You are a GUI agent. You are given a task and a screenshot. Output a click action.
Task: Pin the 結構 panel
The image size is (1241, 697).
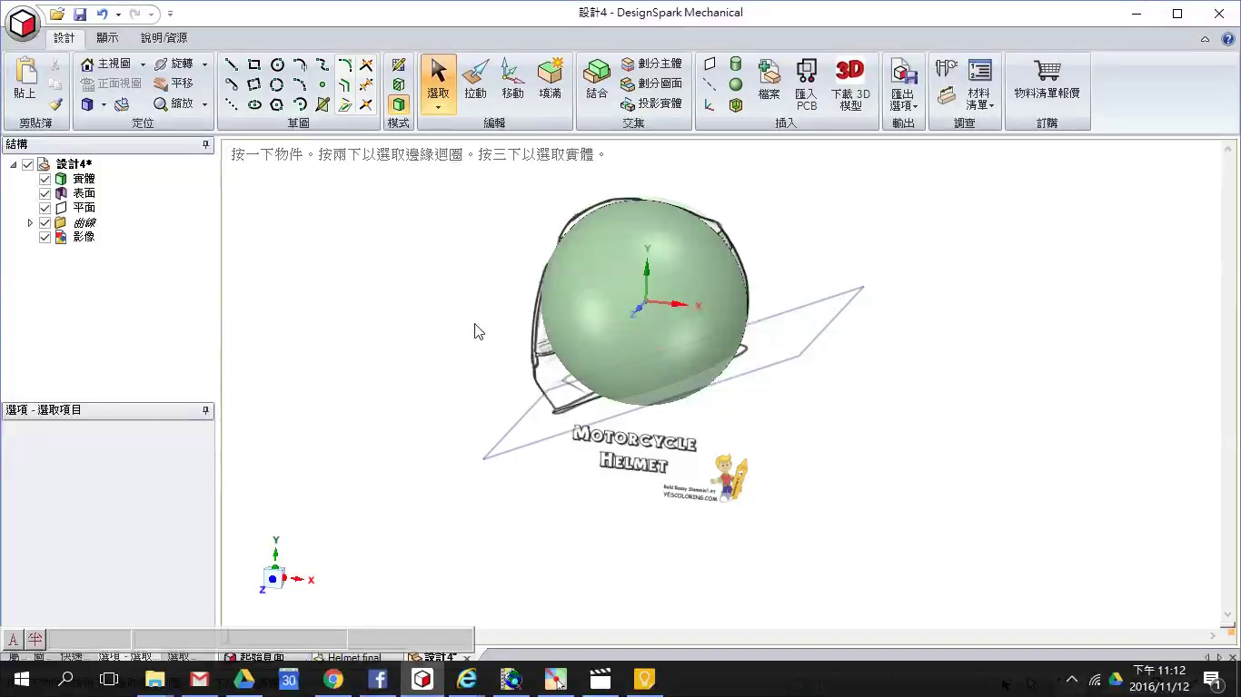205,144
